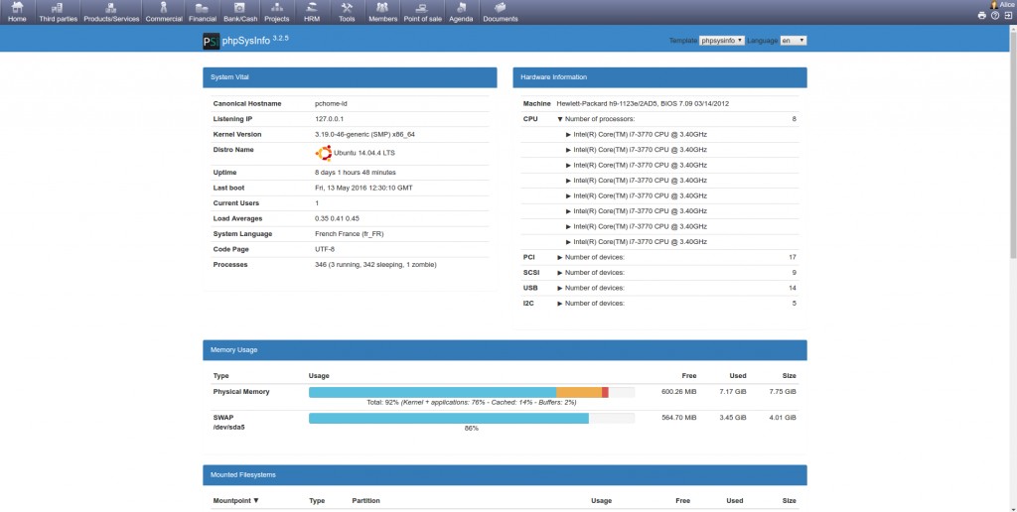1017x512 pixels.
Task: Open the Language dropdown
Action: (793, 41)
